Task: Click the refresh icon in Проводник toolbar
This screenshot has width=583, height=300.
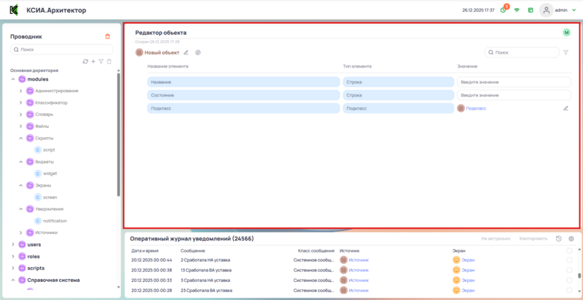Action: (x=85, y=62)
